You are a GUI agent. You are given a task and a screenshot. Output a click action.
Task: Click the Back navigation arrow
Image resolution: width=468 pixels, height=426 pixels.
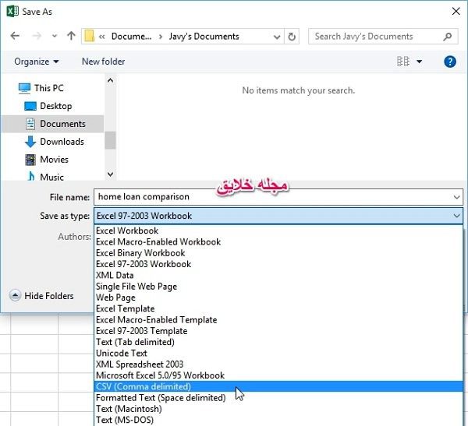point(15,36)
